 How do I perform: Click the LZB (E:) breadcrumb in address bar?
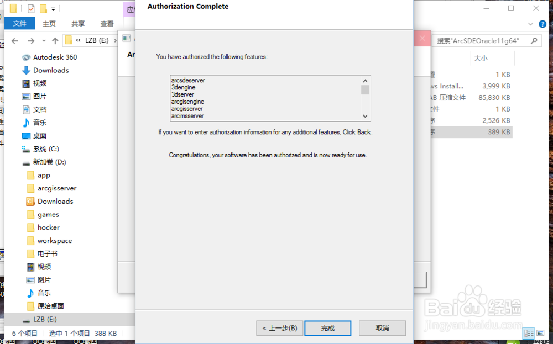97,40
